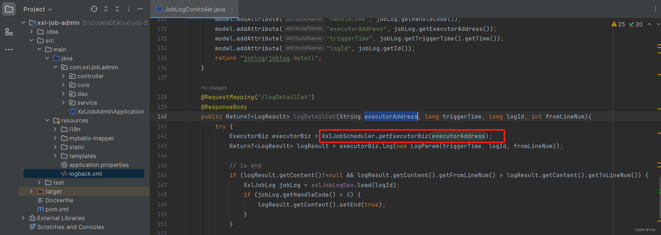Show more tool windows ellipsis

[x=9, y=49]
